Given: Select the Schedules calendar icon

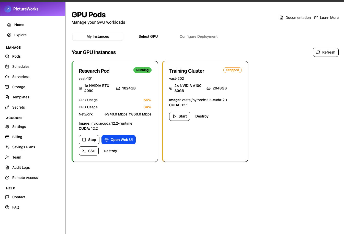Looking at the screenshot, I should pyautogui.click(x=7, y=67).
